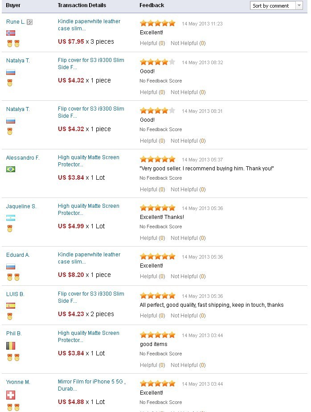Click the medal icons under Eduard A.
Image resolution: width=311 pixels, height=412 pixels.
pyautogui.click(x=13, y=277)
